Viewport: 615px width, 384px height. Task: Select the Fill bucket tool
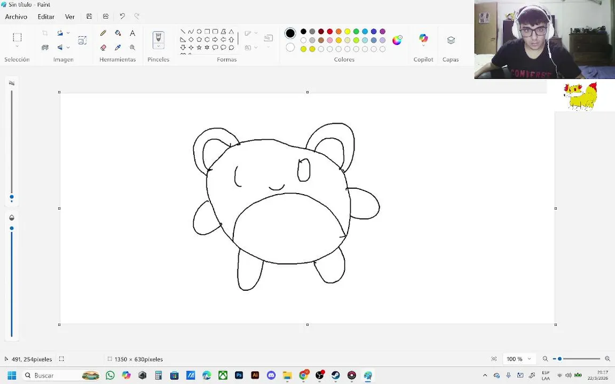117,33
